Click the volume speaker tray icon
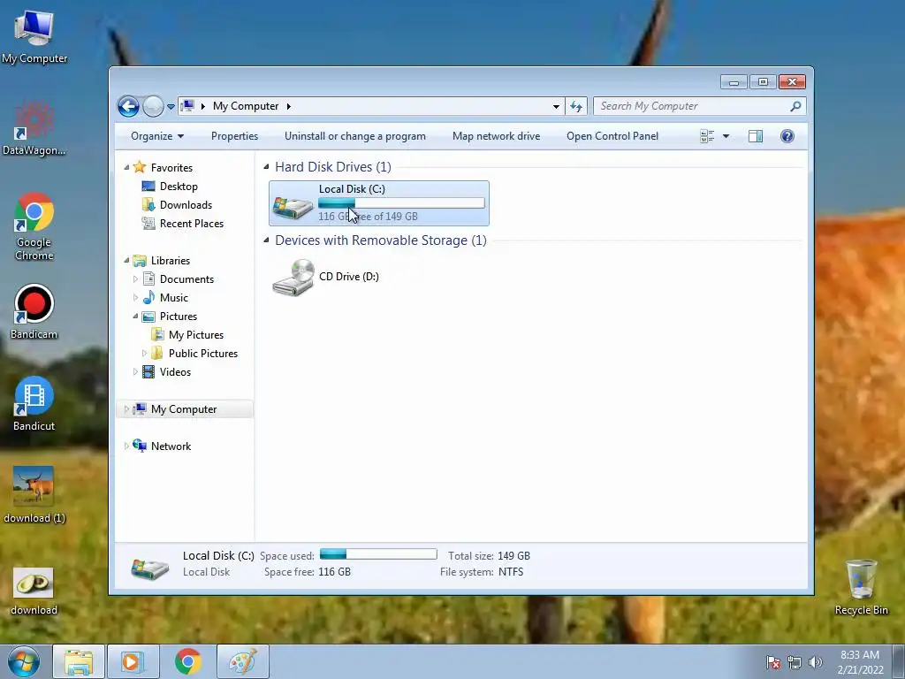905x679 pixels. tap(816, 662)
